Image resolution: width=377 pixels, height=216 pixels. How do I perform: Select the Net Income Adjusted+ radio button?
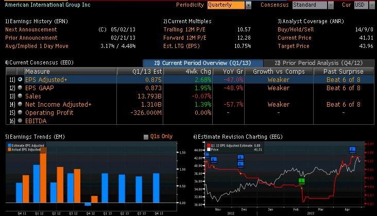coord(20,104)
